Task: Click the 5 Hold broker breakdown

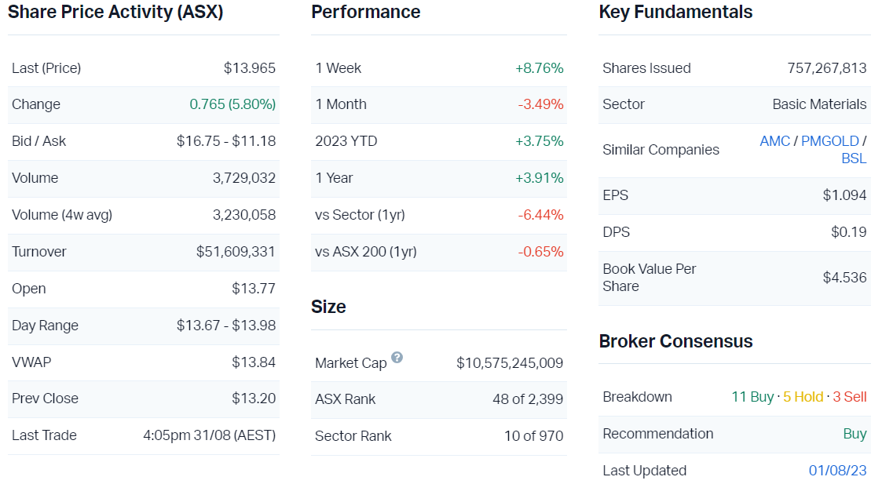Action: tap(803, 397)
